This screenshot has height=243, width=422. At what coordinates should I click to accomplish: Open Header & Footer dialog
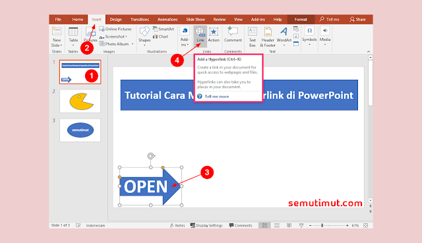tap(268, 37)
